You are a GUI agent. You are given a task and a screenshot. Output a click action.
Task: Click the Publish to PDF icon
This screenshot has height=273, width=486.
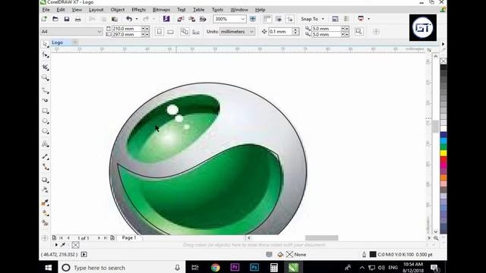coord(203,19)
